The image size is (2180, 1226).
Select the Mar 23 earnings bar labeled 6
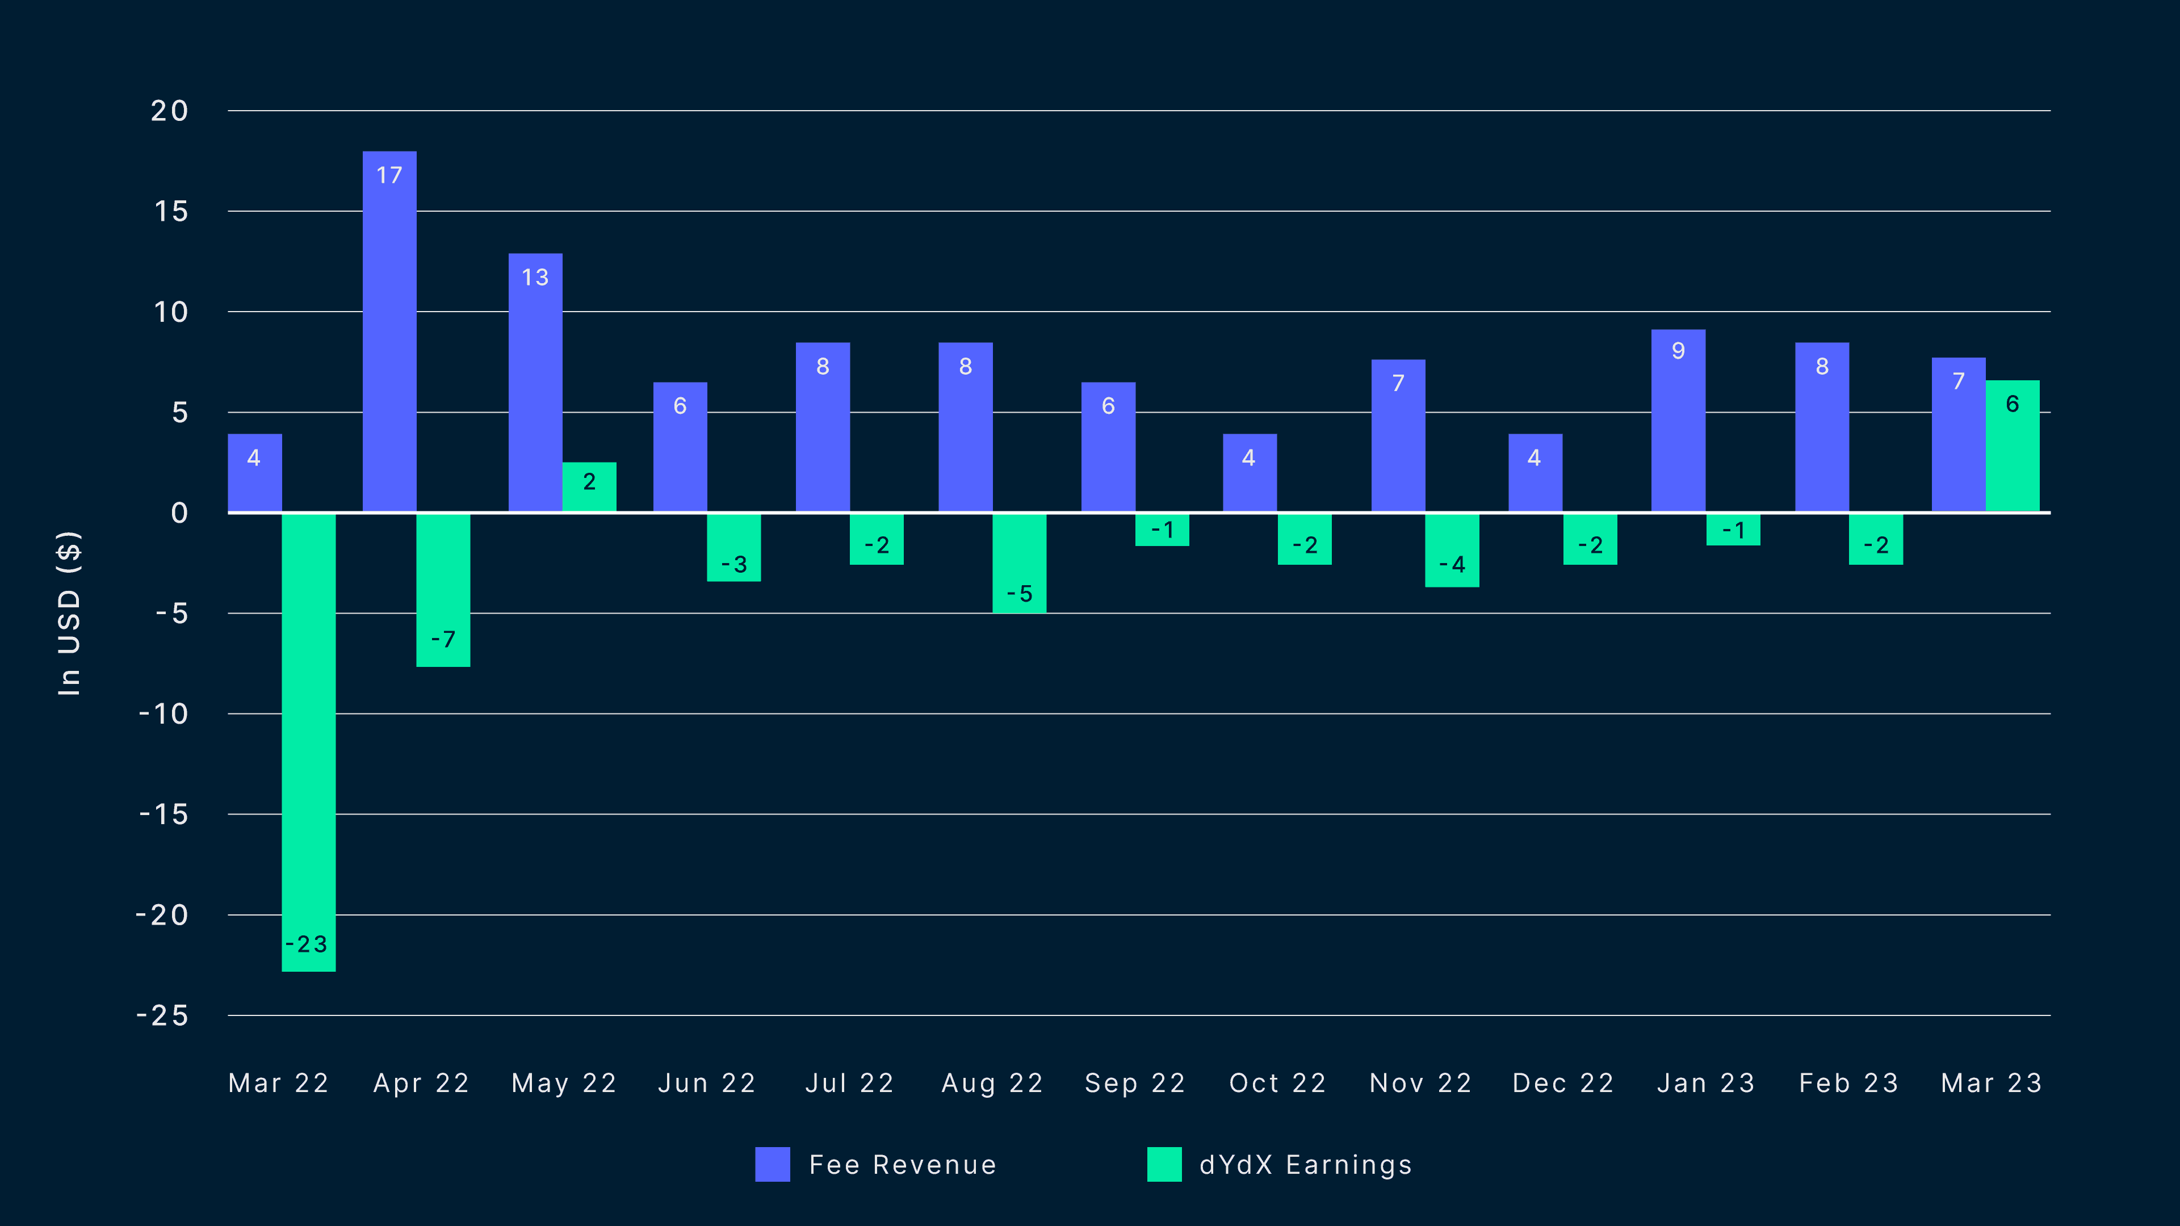click(x=2011, y=446)
